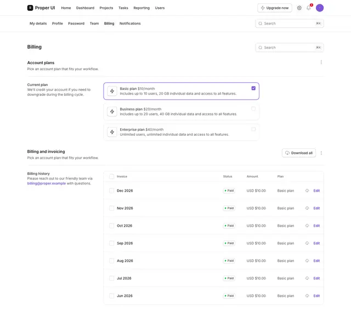Edit the Sep 2026 invoice
Viewport: 351px width, 328px height.
(316, 243)
